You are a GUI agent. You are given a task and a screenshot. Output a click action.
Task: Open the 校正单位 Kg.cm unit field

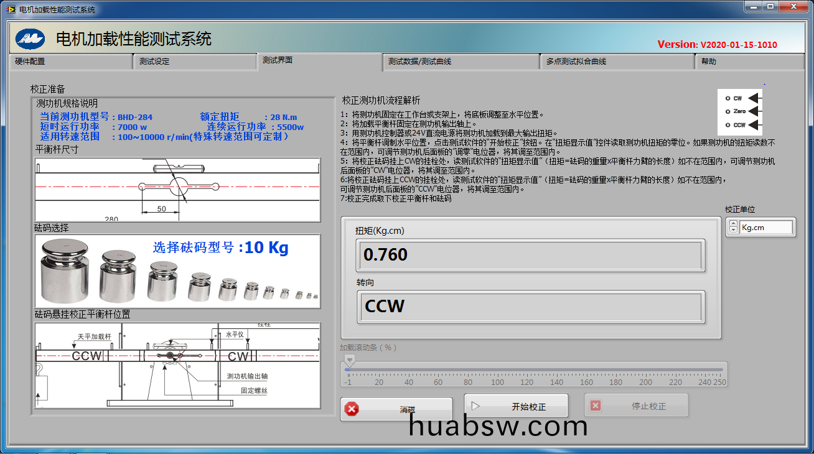click(x=766, y=228)
